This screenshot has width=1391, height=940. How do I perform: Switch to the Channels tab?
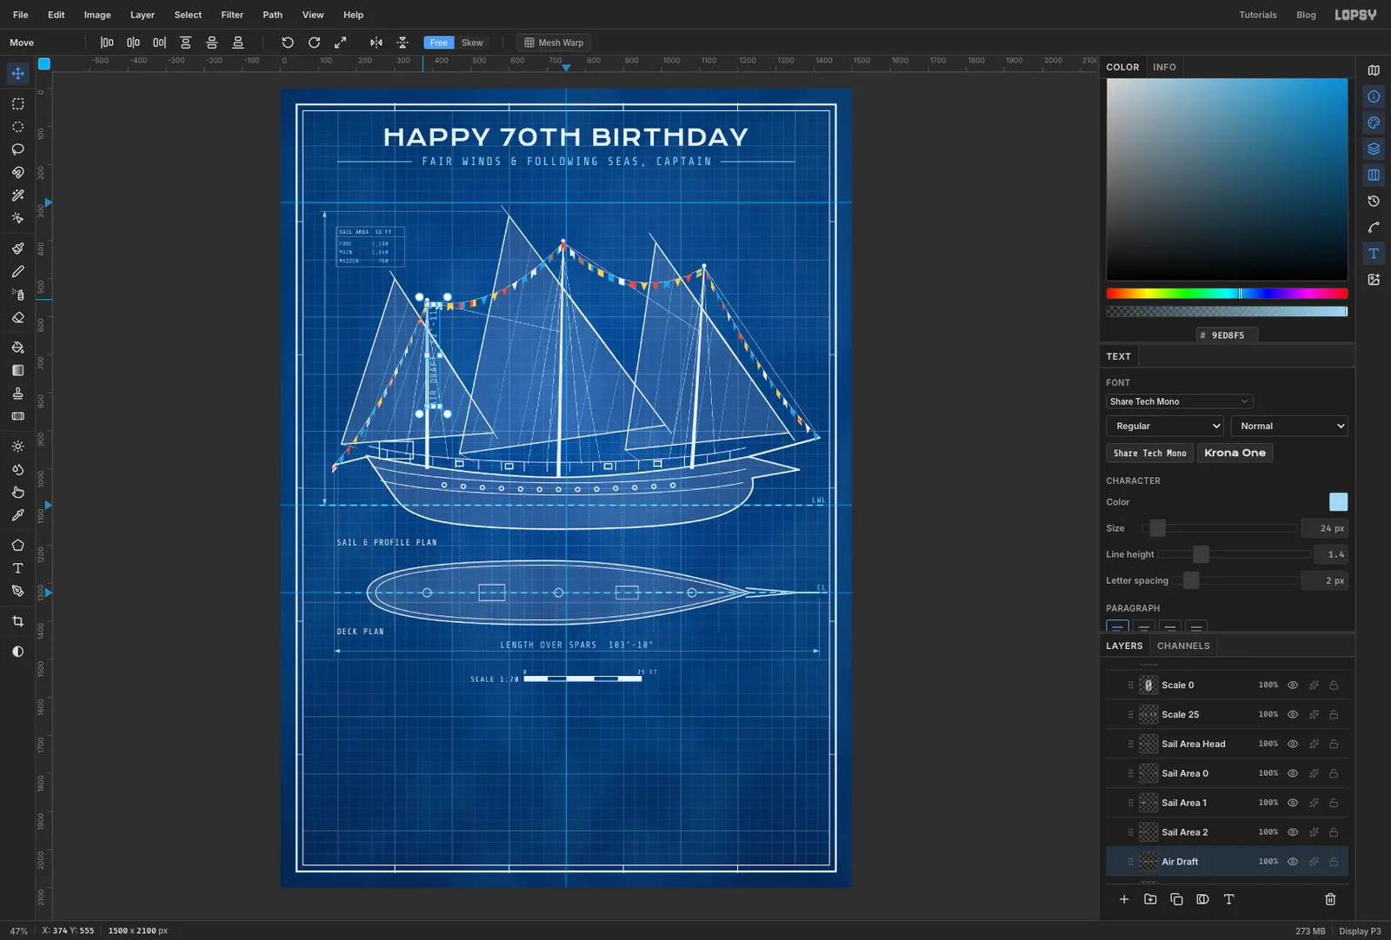click(1183, 645)
